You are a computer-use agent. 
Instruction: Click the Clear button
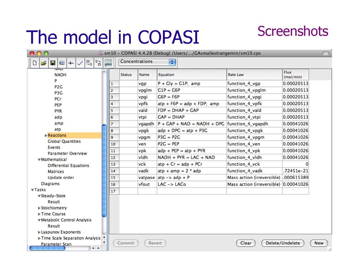pyautogui.click(x=246, y=243)
